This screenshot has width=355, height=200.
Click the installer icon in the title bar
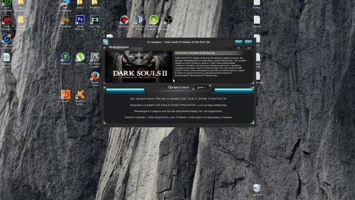105,42
